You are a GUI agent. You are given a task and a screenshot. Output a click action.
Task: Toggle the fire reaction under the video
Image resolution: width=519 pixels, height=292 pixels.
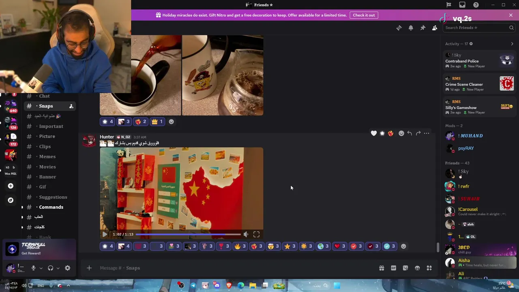240,246
